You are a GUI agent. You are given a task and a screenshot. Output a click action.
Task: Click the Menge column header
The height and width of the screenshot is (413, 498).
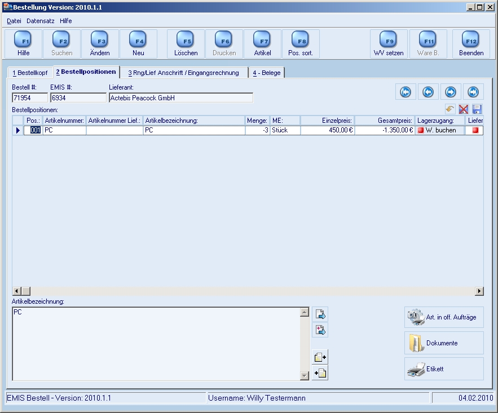pos(258,121)
